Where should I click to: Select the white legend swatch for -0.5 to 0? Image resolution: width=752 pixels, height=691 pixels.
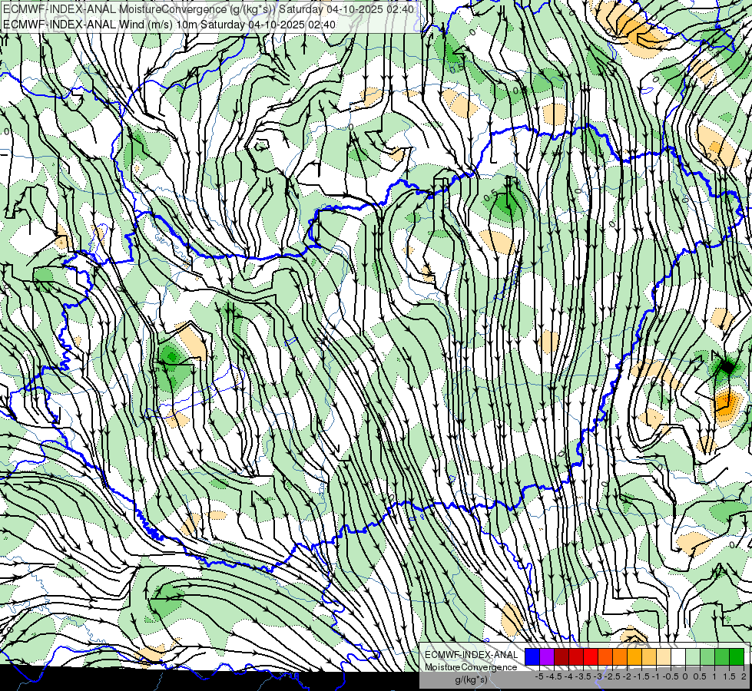678,656
